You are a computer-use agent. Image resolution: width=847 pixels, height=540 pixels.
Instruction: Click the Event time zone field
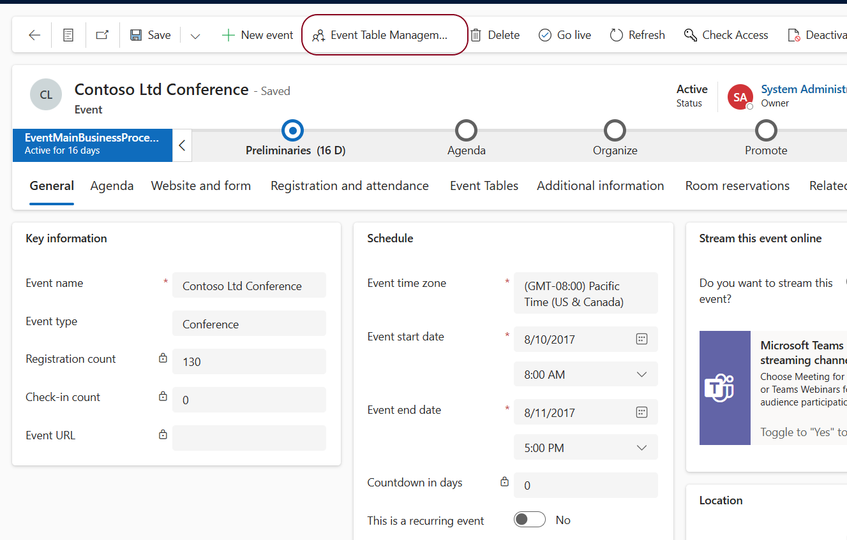[x=585, y=293]
